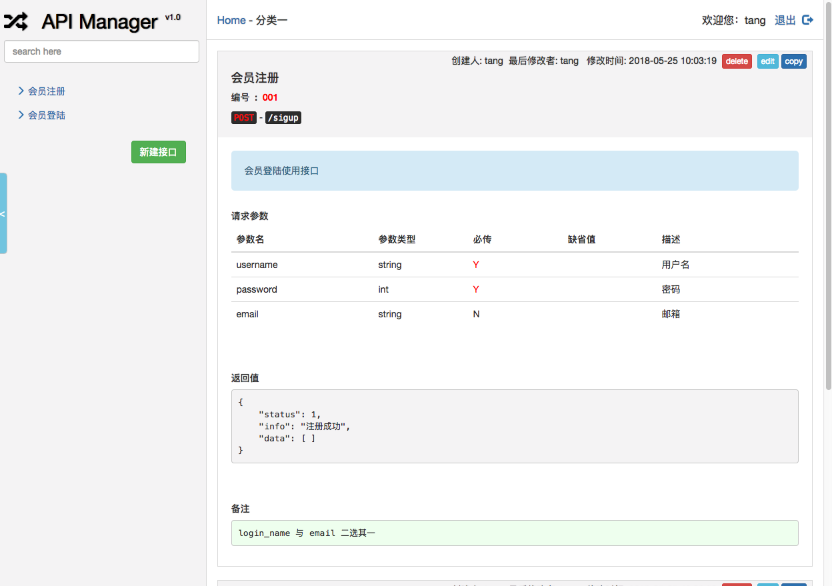Click the /sigup path badge

click(283, 118)
